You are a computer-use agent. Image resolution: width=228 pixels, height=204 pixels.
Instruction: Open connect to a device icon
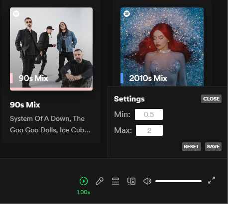(131, 181)
